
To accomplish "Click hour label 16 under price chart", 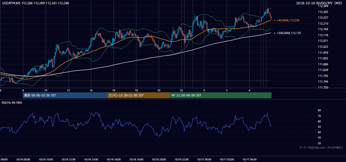I will tap(114, 90).
